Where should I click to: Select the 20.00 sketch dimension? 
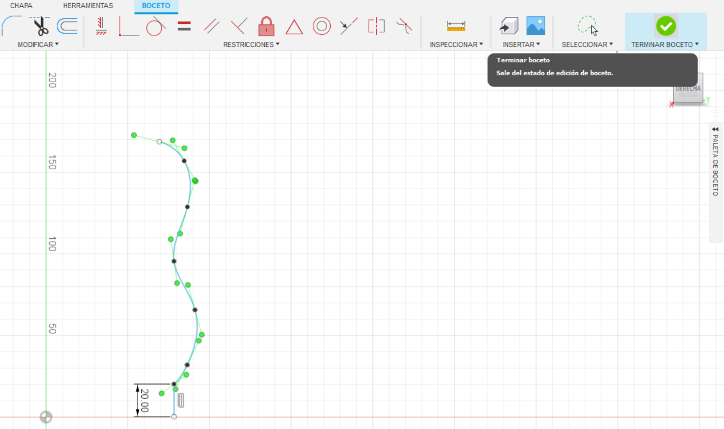pos(144,400)
